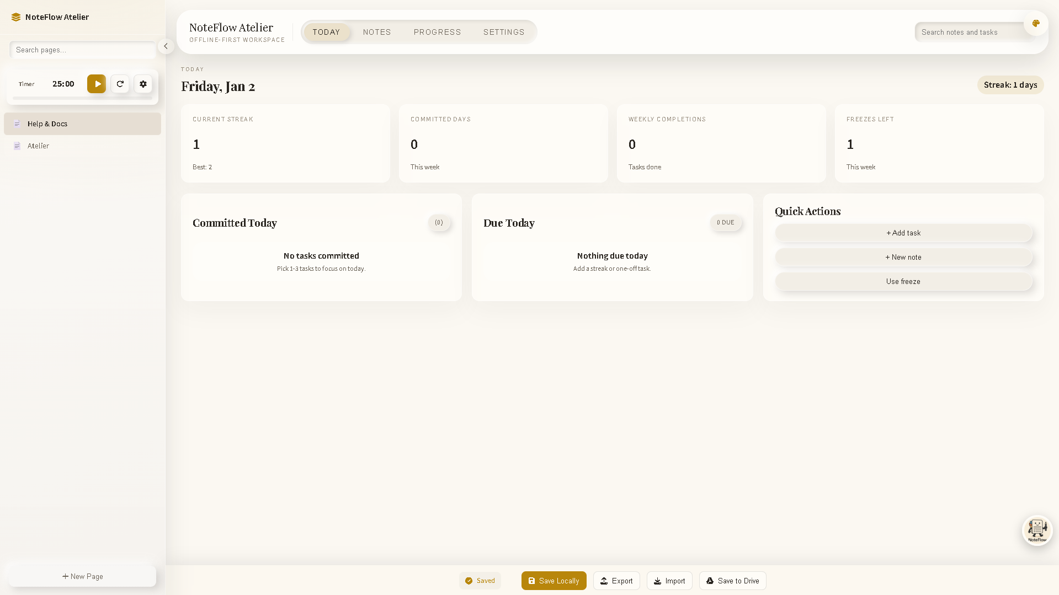Use a streak freeze via Use freeze
Image resolution: width=1059 pixels, height=595 pixels.
point(903,281)
